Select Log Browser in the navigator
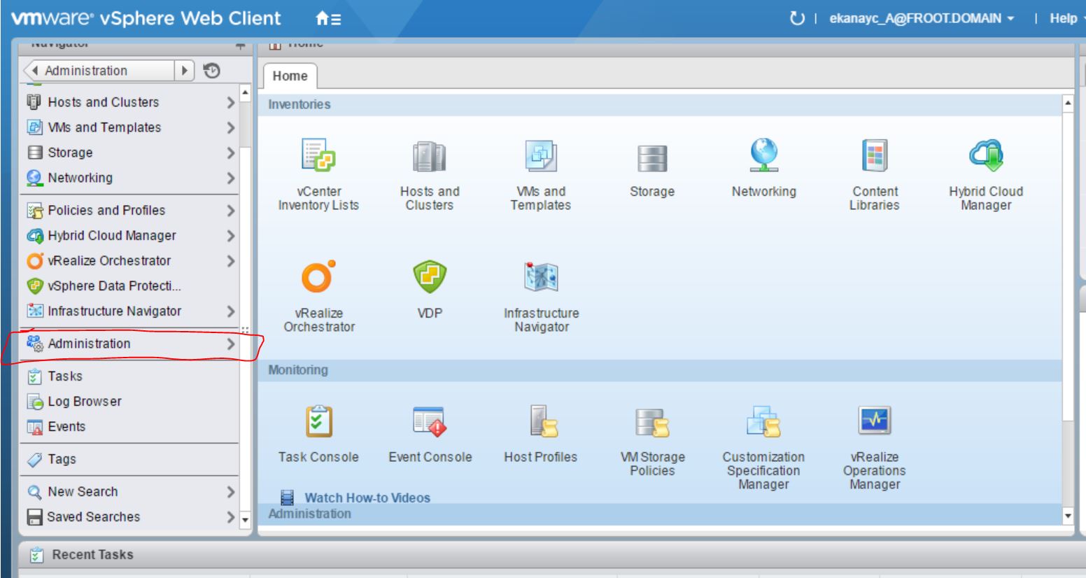This screenshot has height=578, width=1086. point(84,401)
